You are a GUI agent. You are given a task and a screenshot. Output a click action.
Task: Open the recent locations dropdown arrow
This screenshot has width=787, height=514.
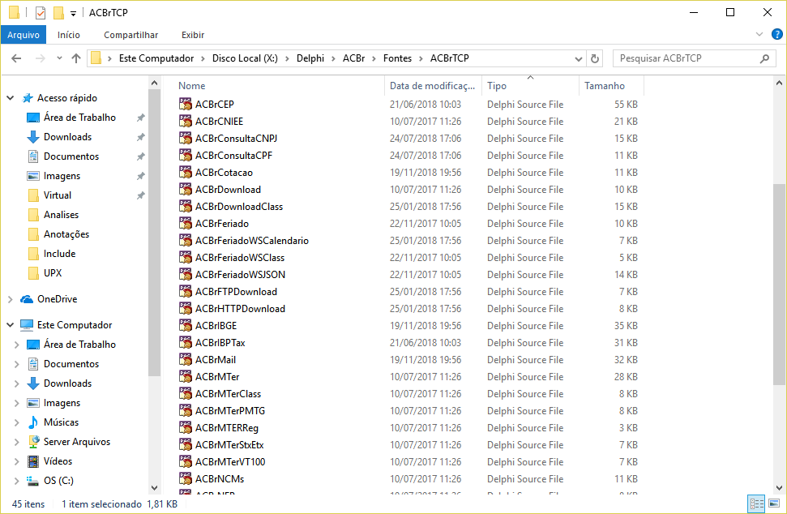[x=59, y=58]
